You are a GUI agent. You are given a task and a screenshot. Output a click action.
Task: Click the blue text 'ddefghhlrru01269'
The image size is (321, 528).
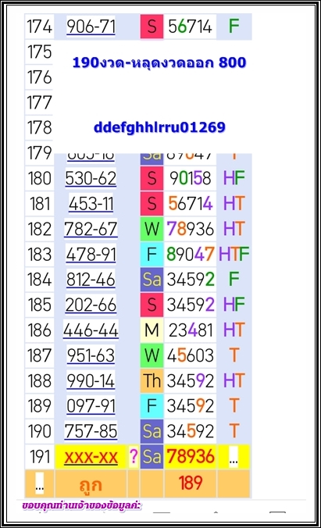click(159, 127)
